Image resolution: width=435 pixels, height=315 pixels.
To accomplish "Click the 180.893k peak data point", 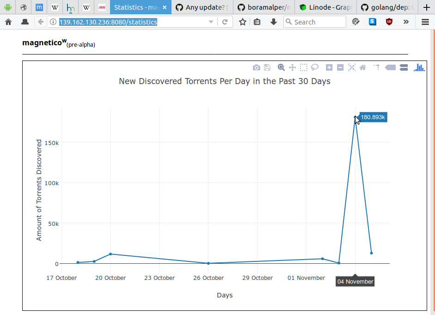I will (355, 117).
